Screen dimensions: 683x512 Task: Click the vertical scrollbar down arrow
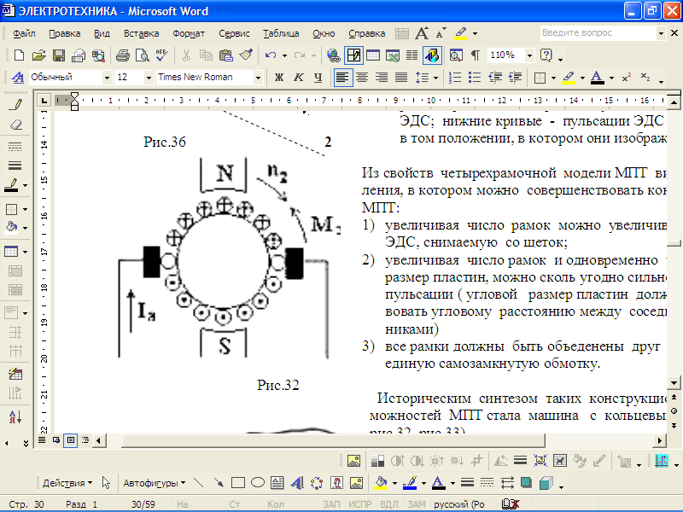tap(674, 383)
